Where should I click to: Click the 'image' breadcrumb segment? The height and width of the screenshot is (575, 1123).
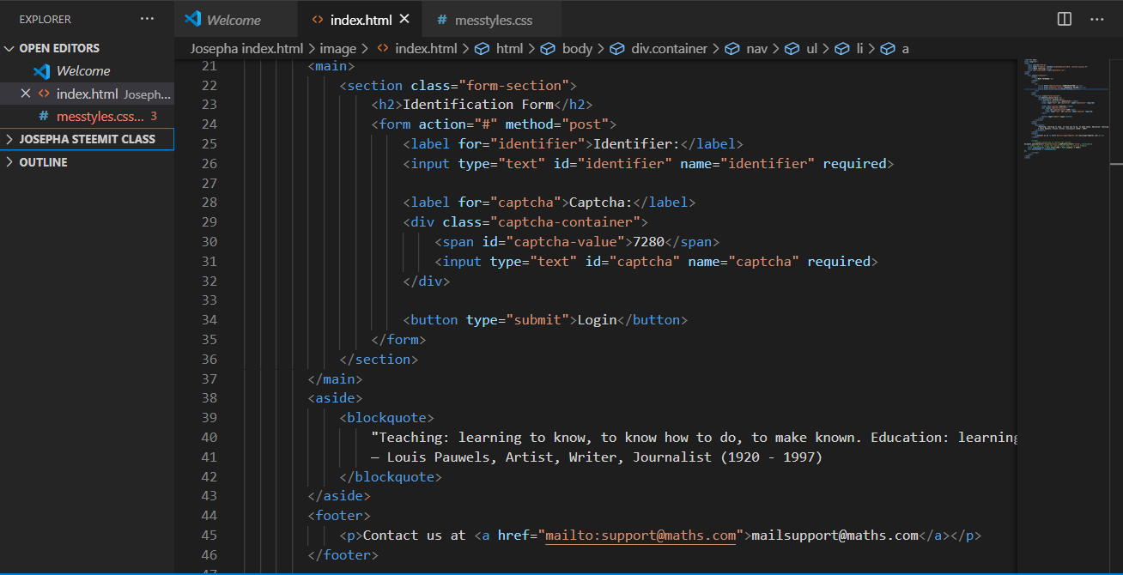point(337,49)
